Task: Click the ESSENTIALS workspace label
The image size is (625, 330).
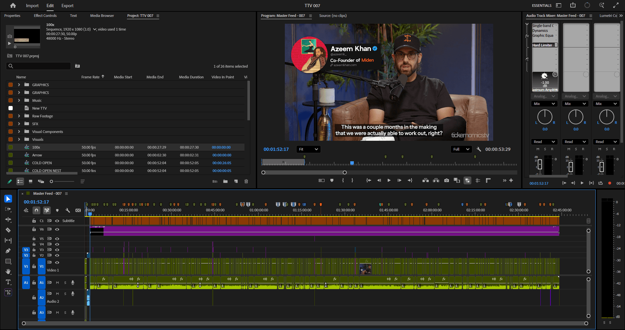Action: click(x=542, y=6)
